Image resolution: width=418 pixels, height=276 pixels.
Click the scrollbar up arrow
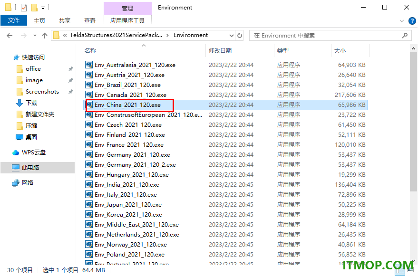[413, 48]
